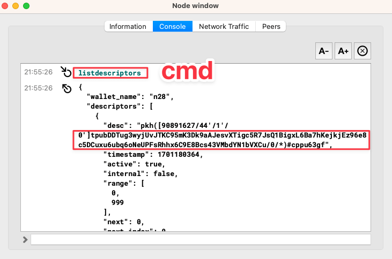Increase console font size with A+ button
This screenshot has height=259, width=392.
pos(343,51)
